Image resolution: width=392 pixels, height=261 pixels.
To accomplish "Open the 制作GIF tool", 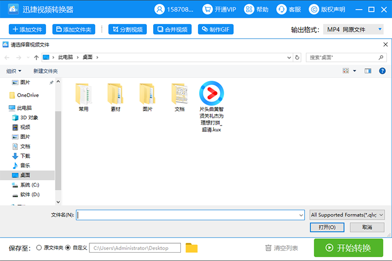I will pos(215,29).
